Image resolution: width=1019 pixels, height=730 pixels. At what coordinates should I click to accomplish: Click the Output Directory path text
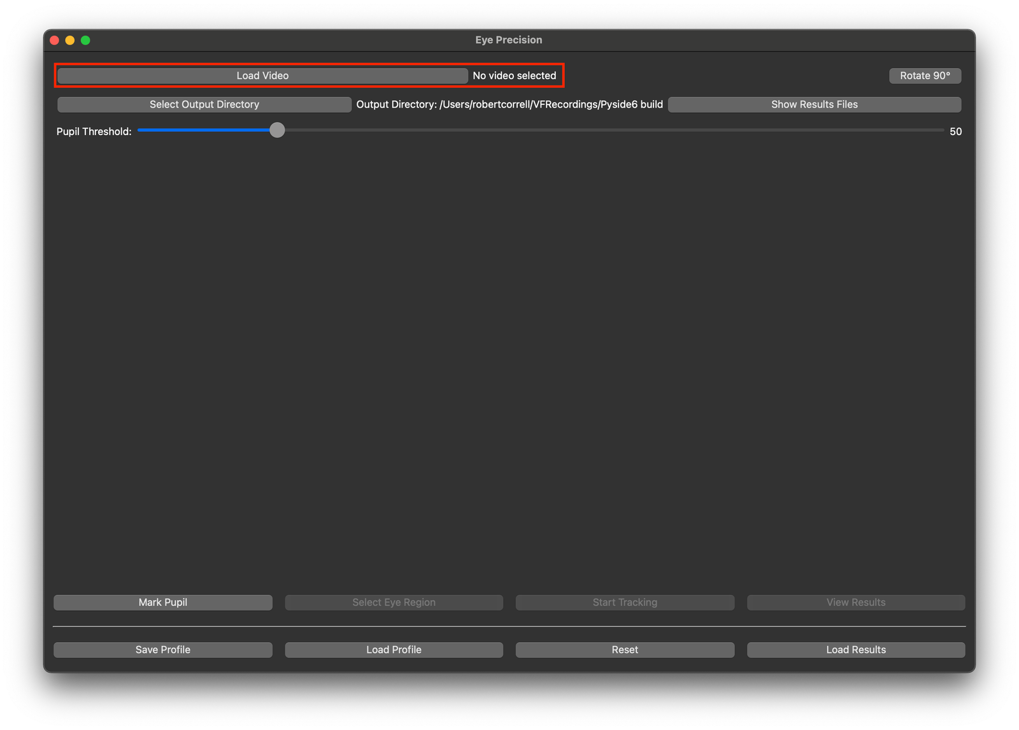(x=509, y=104)
